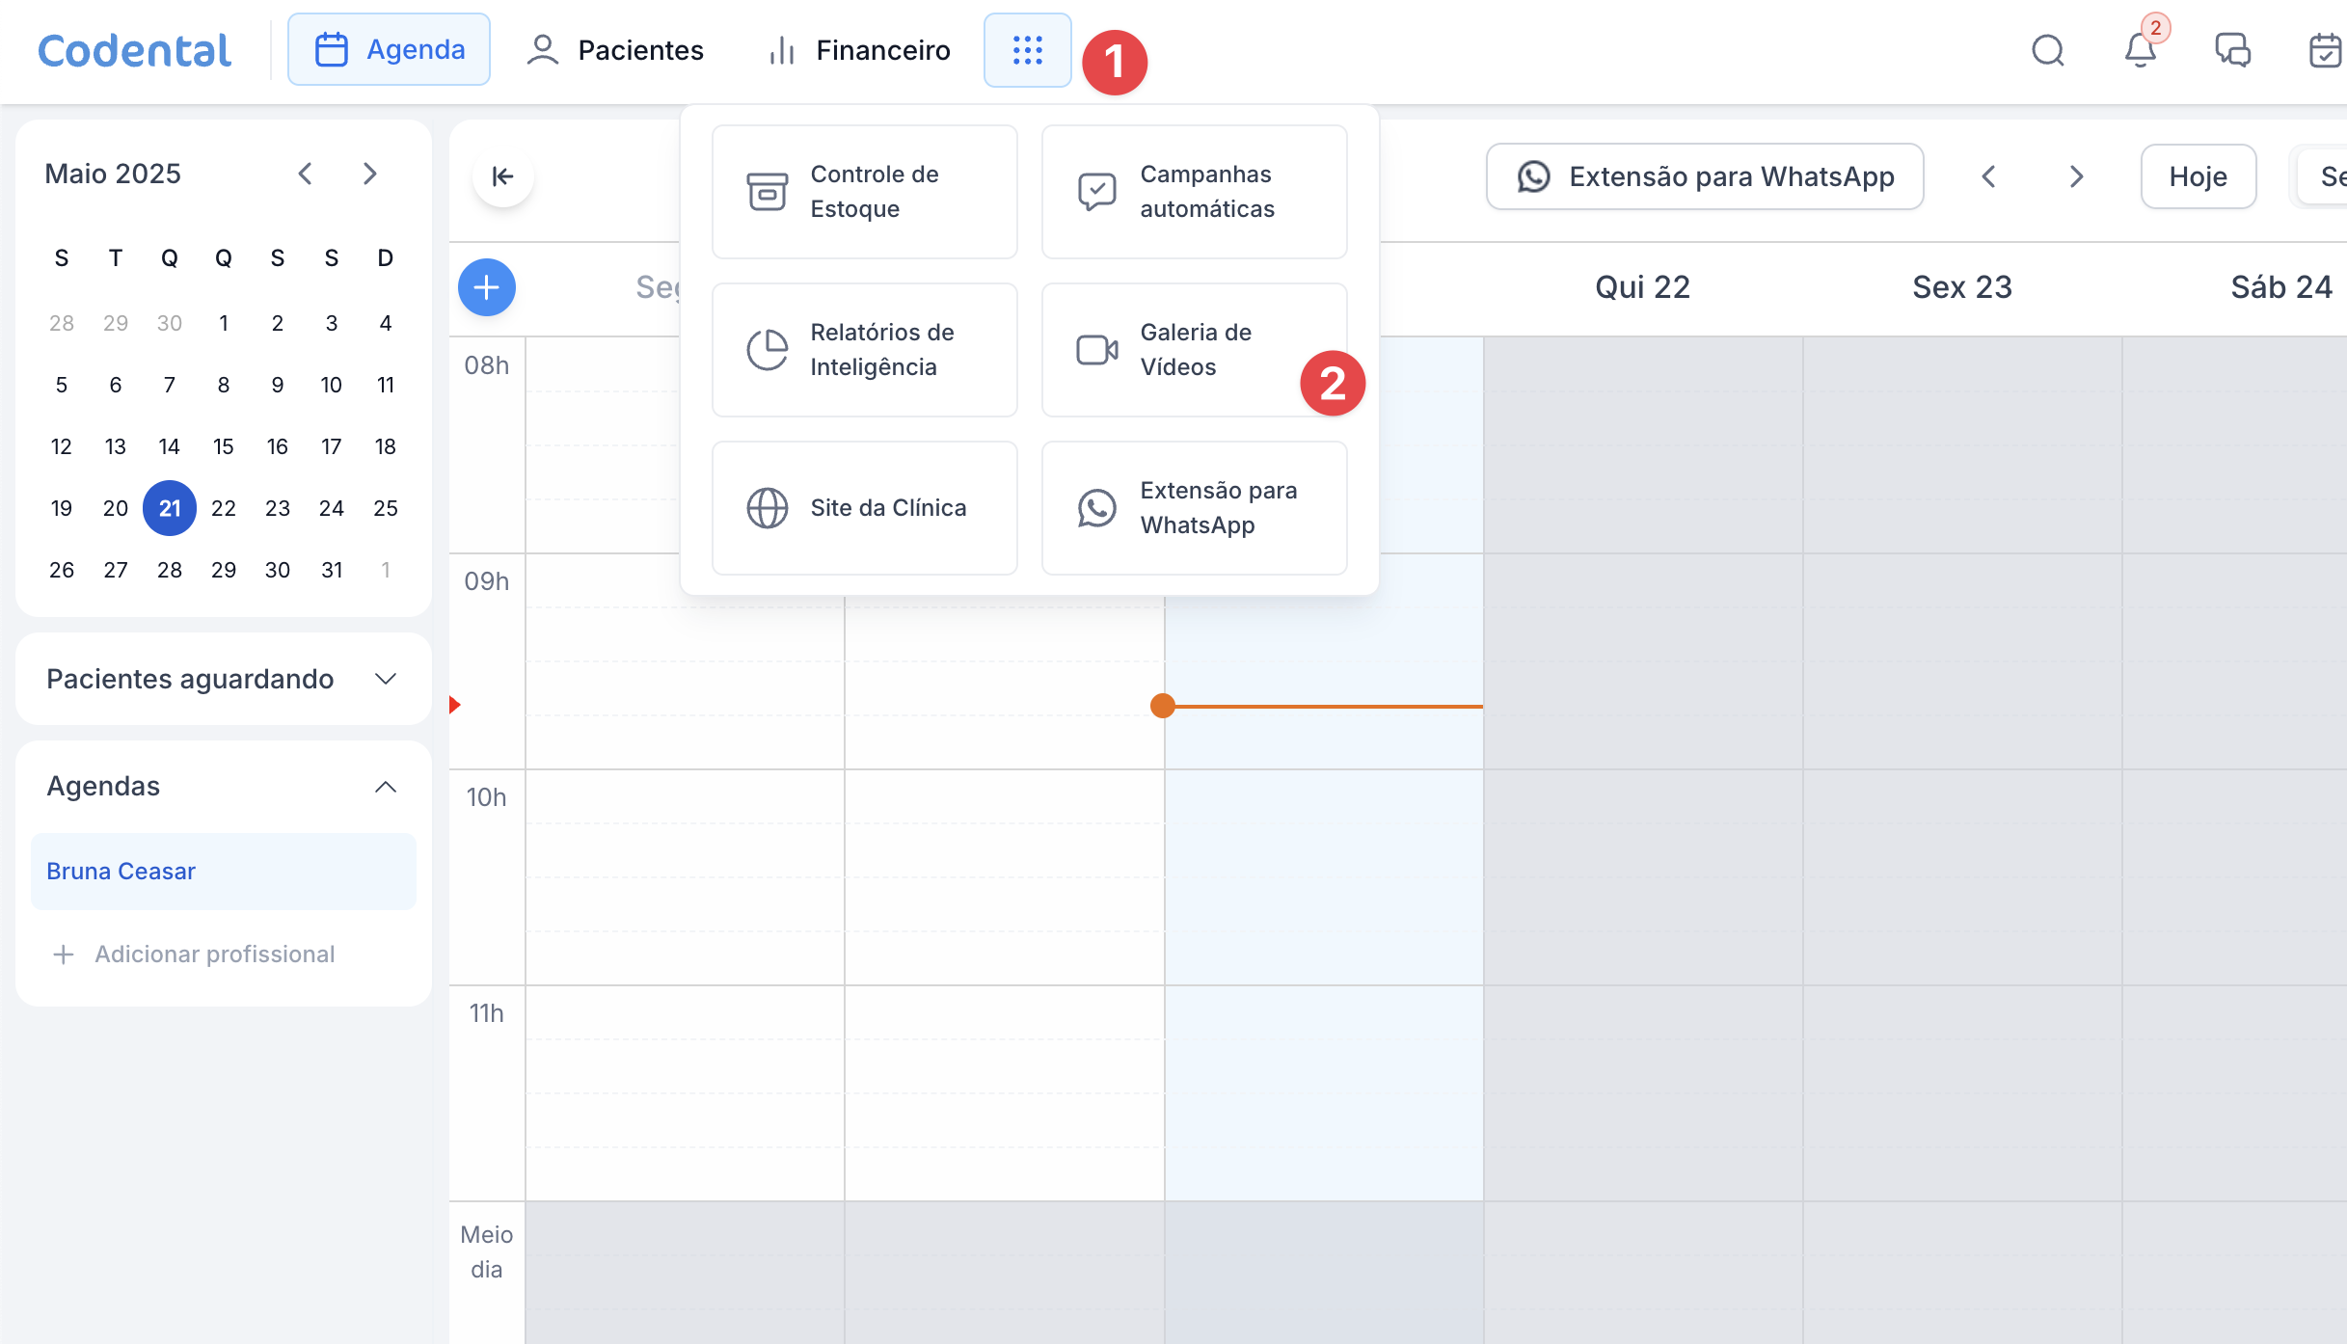
Task: Expand the Pacientes aguardando section
Action: [x=385, y=679]
